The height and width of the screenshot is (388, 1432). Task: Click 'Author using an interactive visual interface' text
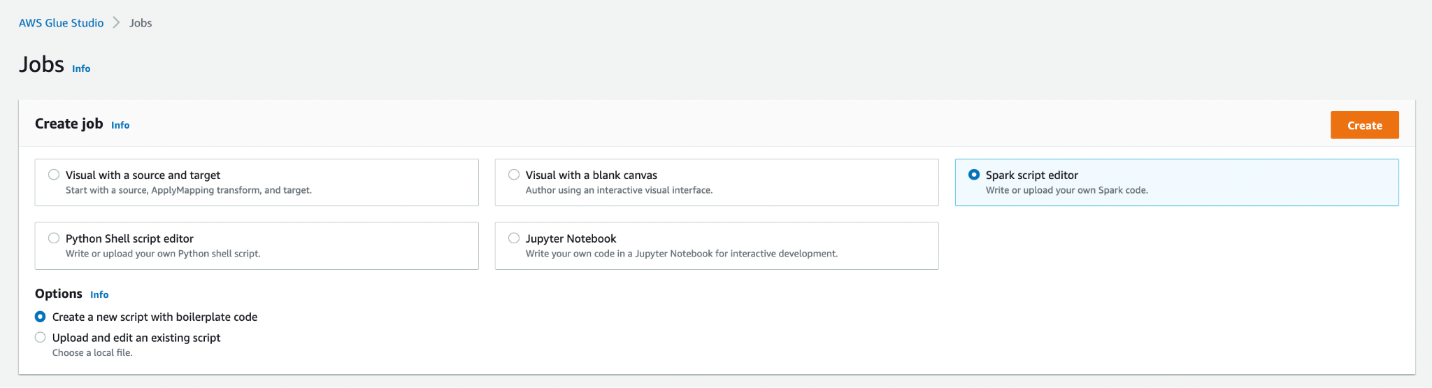(619, 190)
